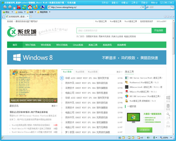Image resolution: width=176 pixels, height=141 pixels.
Task: Click the KMS Server Service tool icon
Action: click(127, 78)
